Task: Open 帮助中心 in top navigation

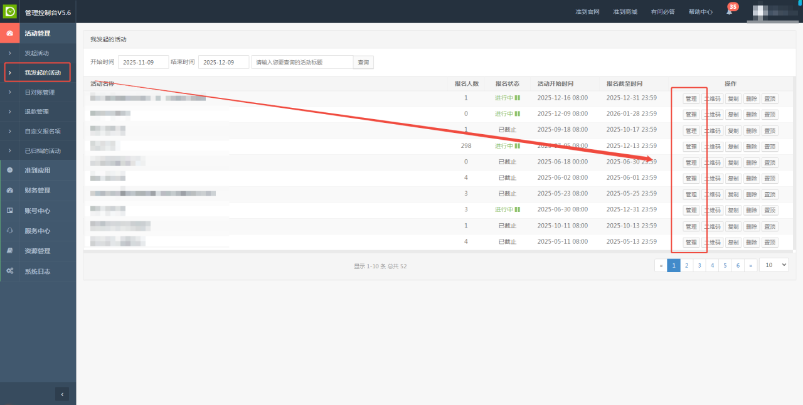Action: (700, 12)
